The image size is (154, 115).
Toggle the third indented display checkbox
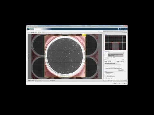106,77
